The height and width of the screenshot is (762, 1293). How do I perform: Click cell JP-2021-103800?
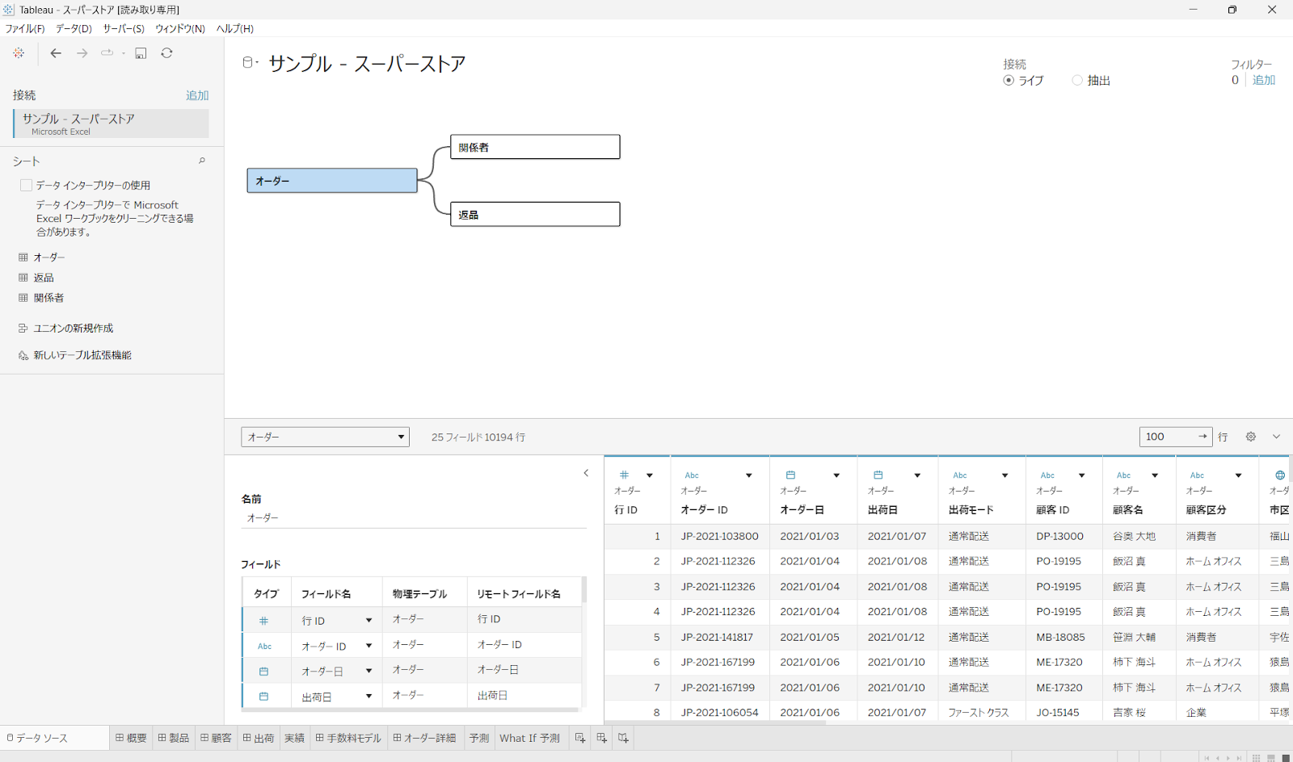point(720,536)
